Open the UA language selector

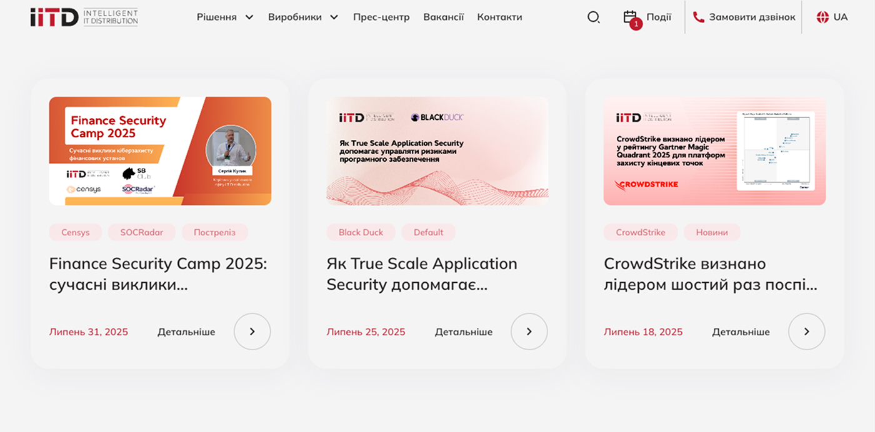coord(840,17)
